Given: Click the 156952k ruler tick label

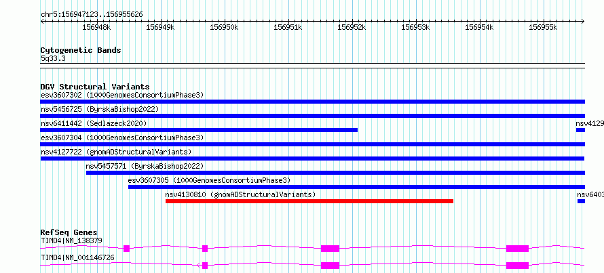Looking at the screenshot, I should (352, 28).
